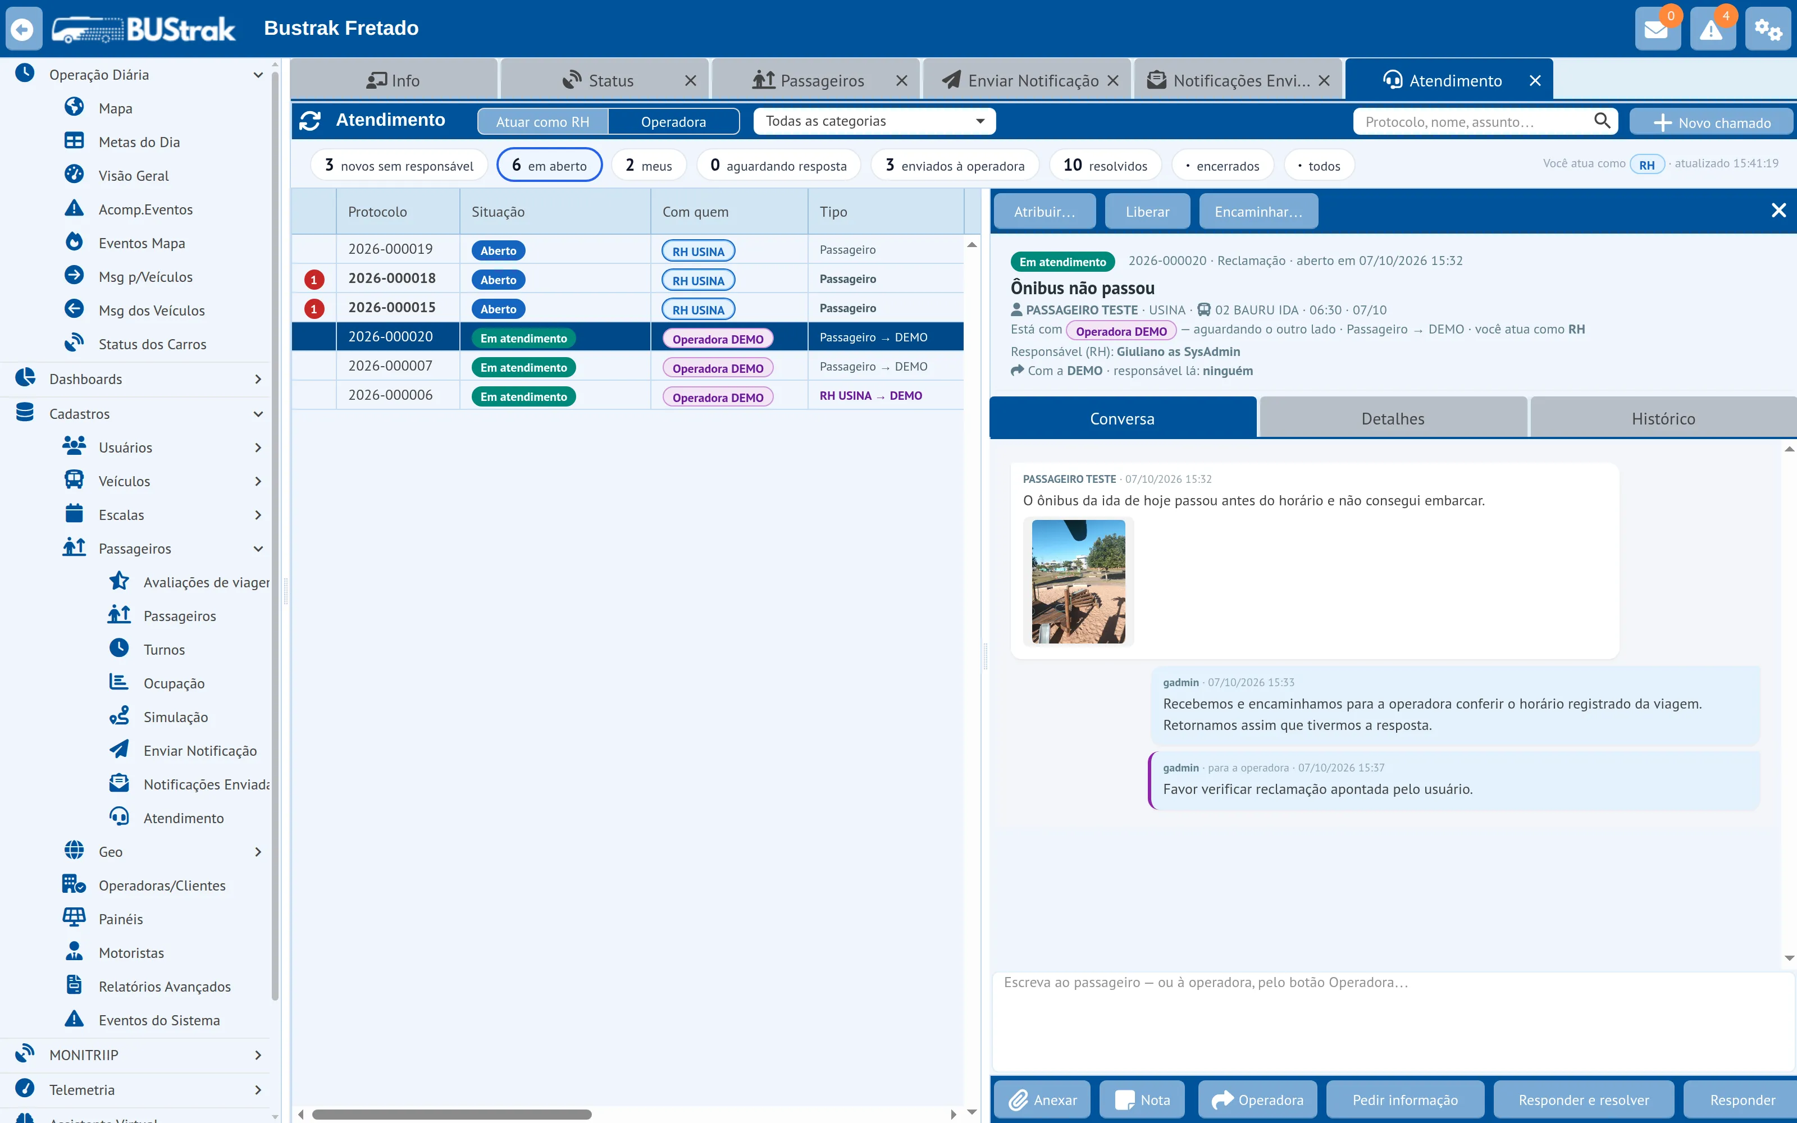Open the Todas as categorias dropdown
The width and height of the screenshot is (1797, 1123).
click(x=874, y=121)
